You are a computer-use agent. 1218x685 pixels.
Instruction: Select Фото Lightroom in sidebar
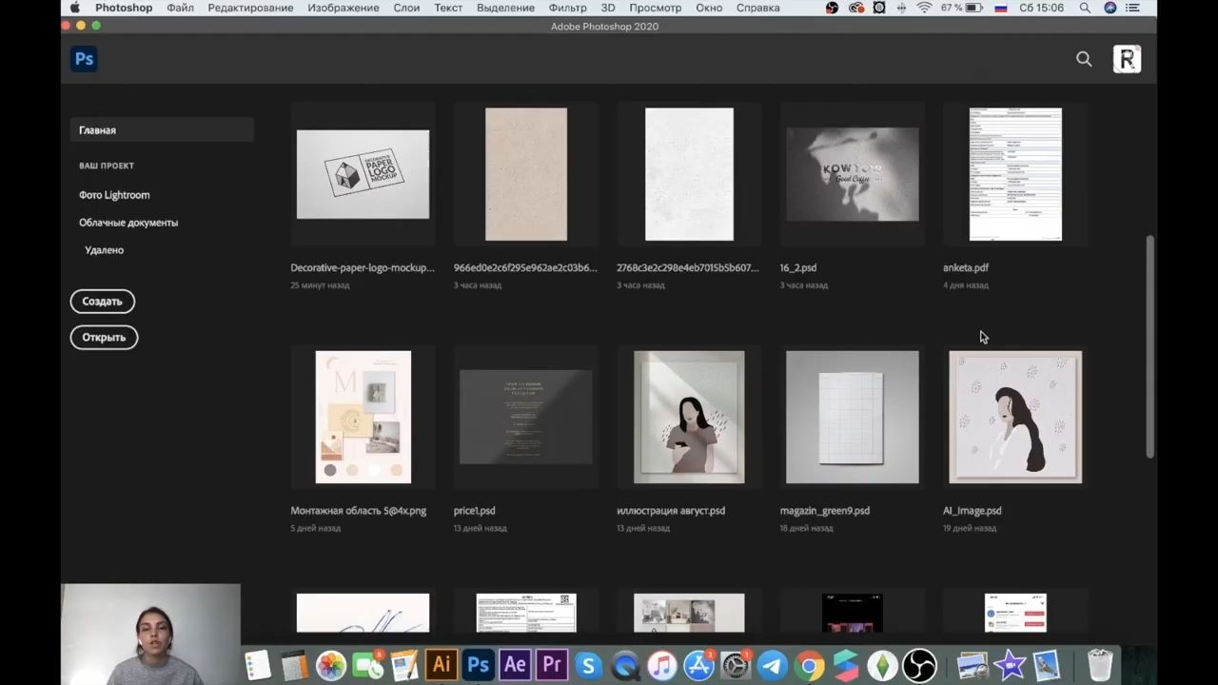[x=114, y=195]
